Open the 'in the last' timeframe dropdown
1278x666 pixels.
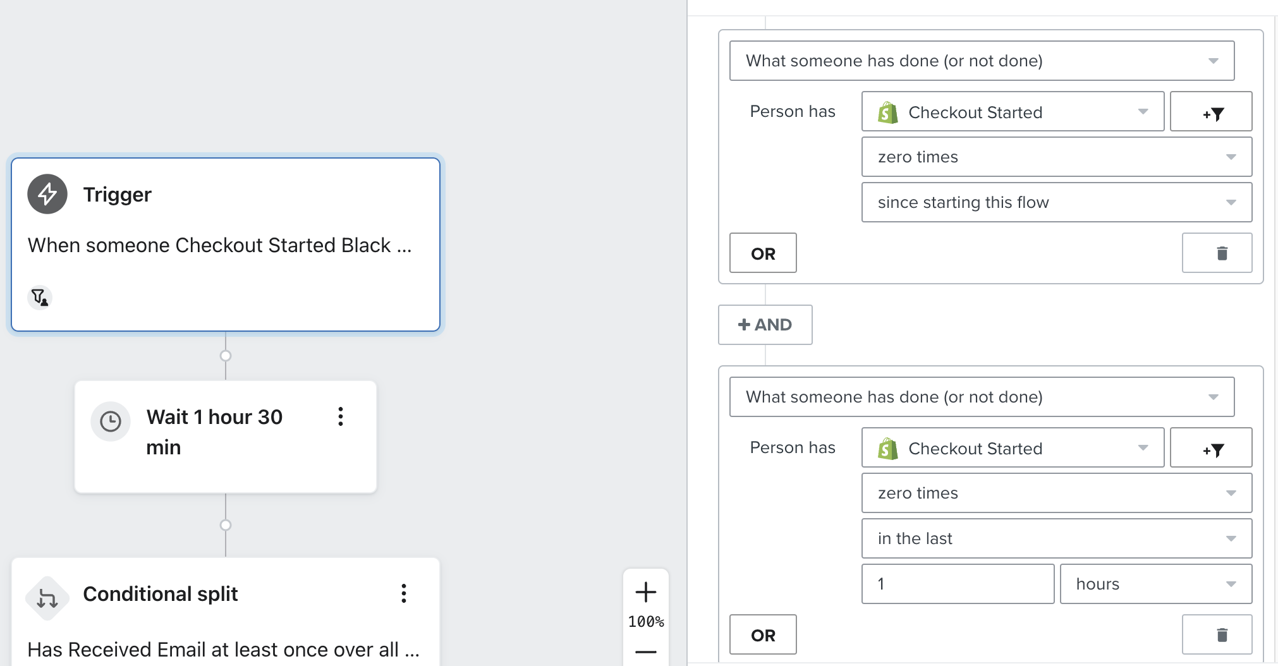click(1056, 538)
